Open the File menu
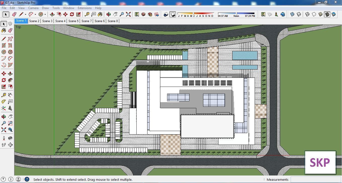Screen dimensions: 342x183 point(4,8)
